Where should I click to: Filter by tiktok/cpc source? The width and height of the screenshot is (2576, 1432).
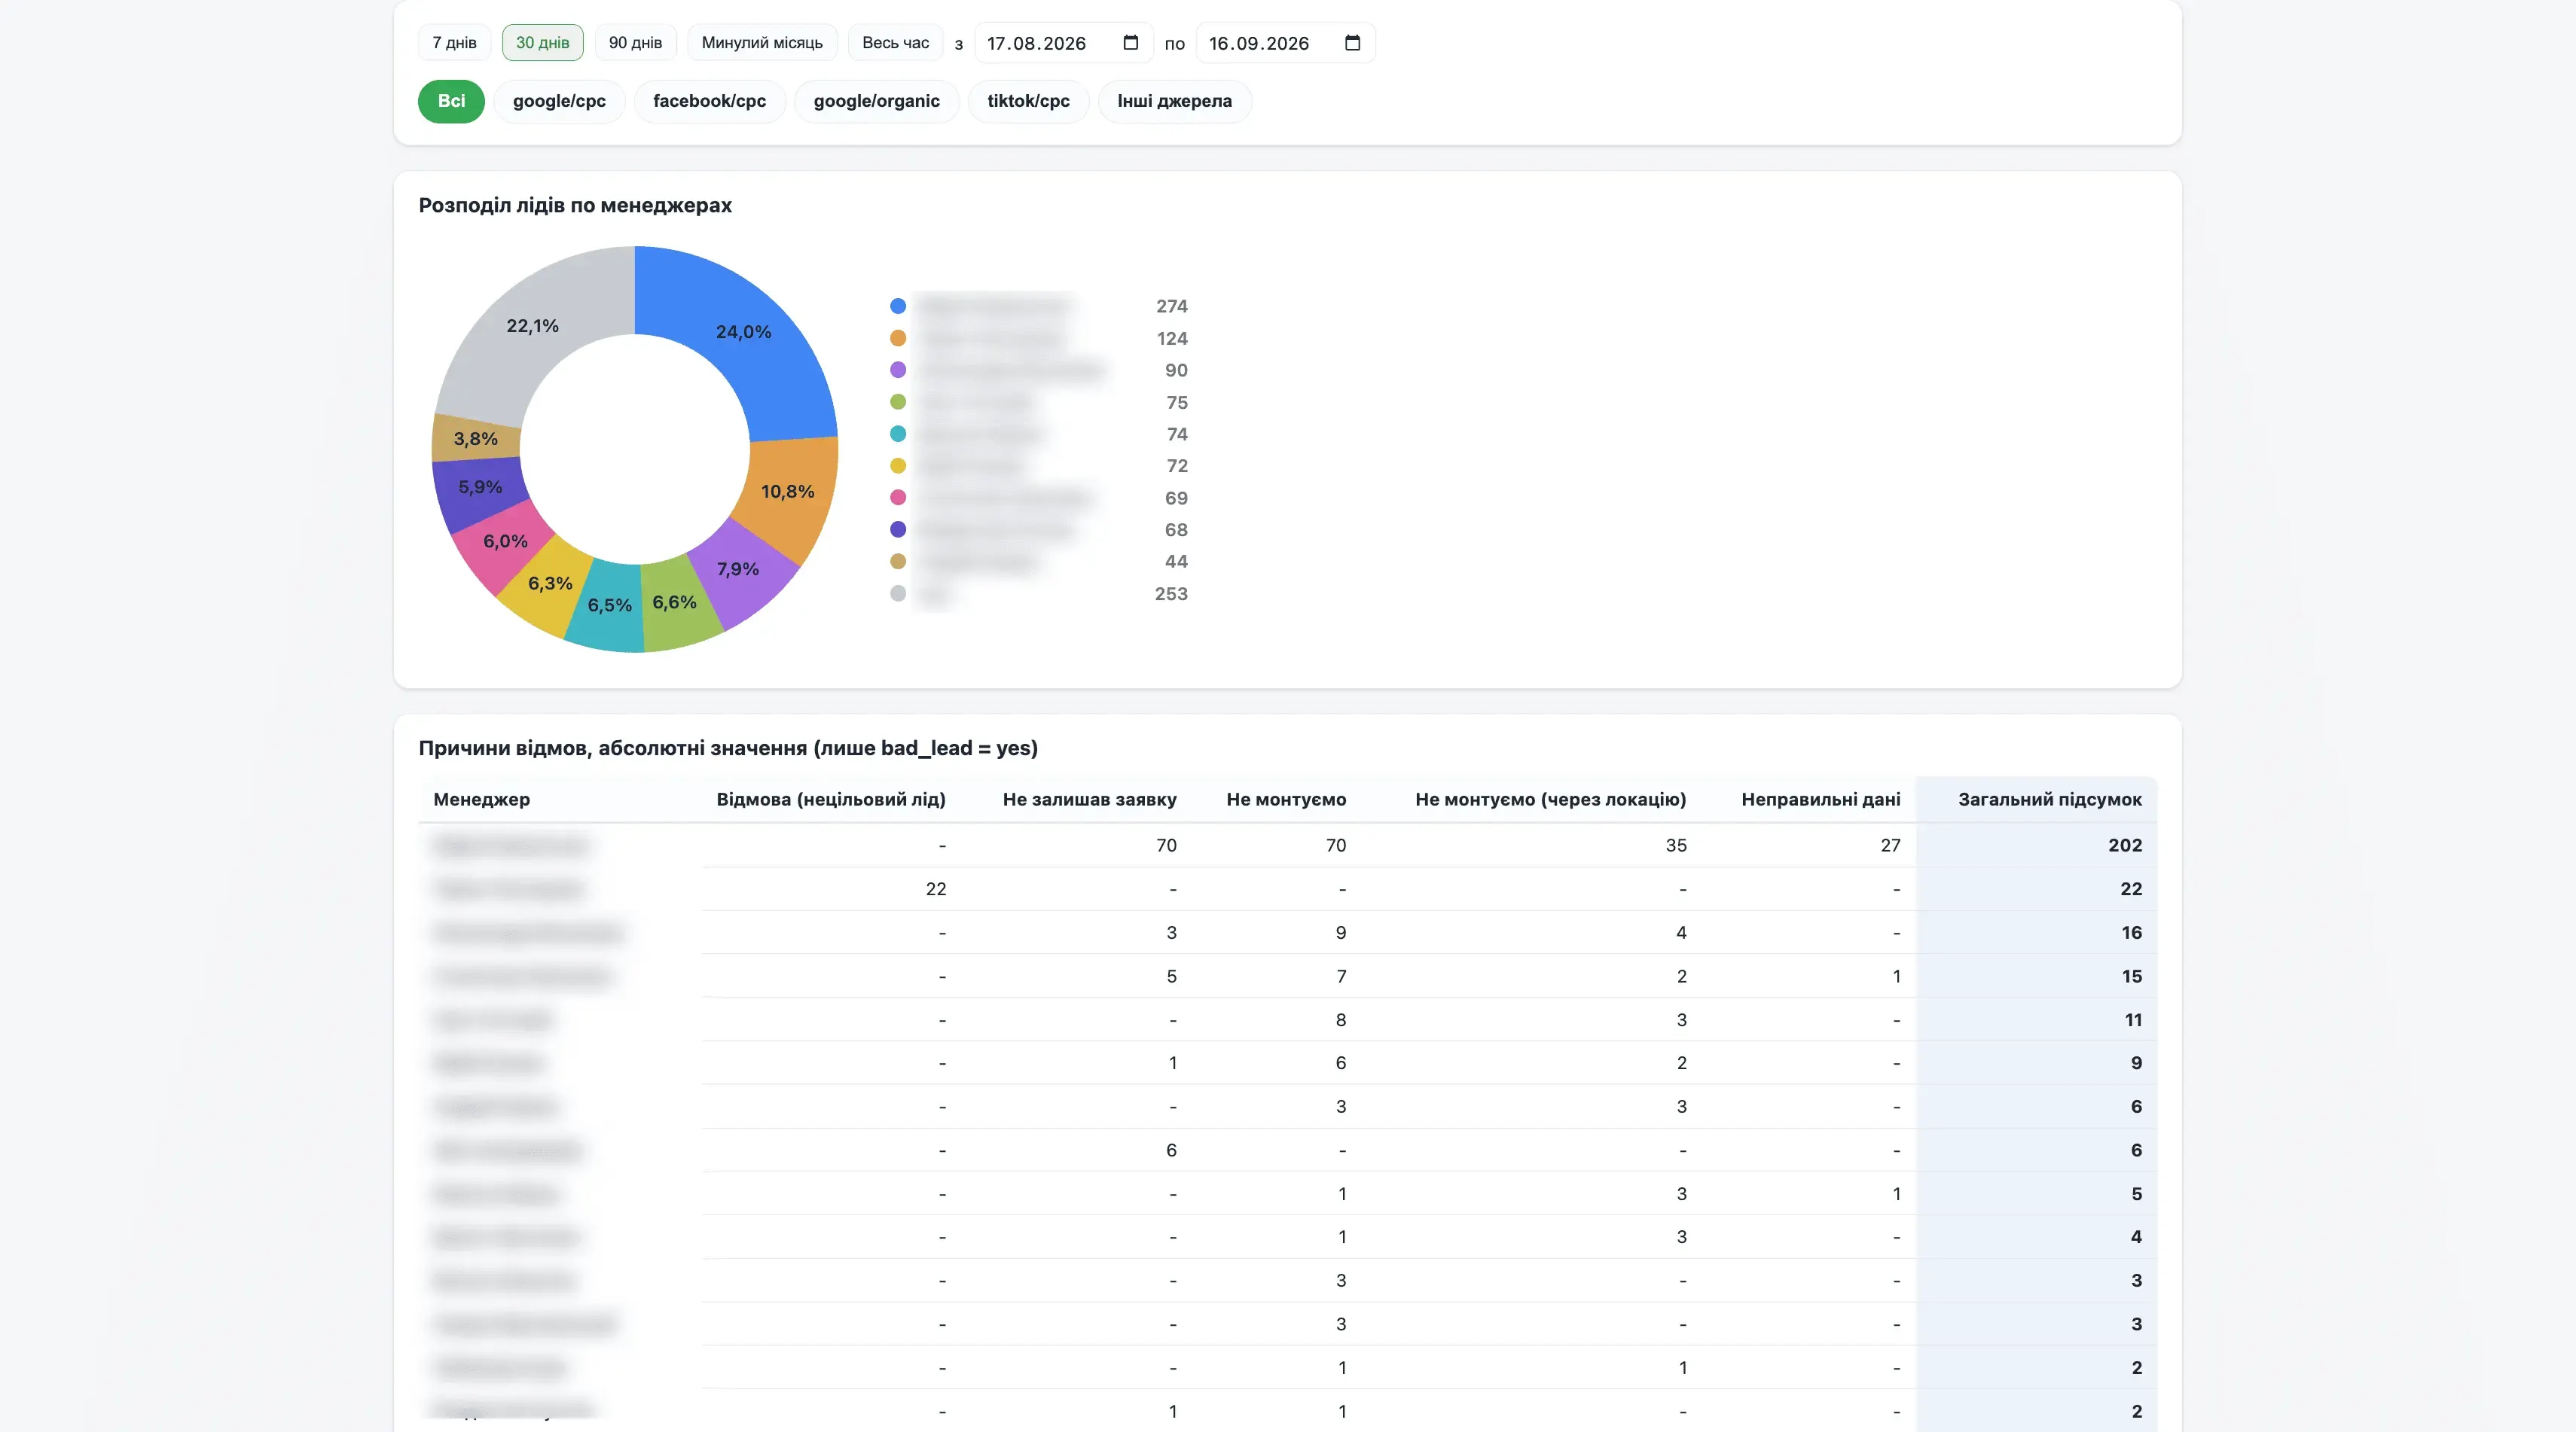(1028, 101)
